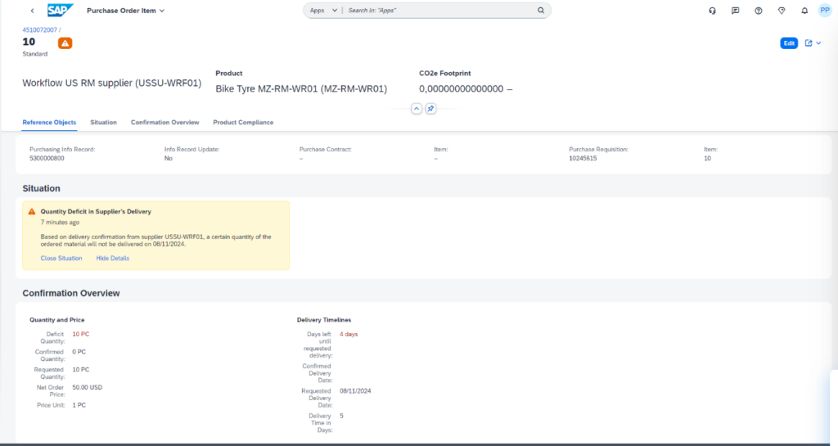
Task: Switch to the Confirmation Overview tab
Action: [x=164, y=122]
